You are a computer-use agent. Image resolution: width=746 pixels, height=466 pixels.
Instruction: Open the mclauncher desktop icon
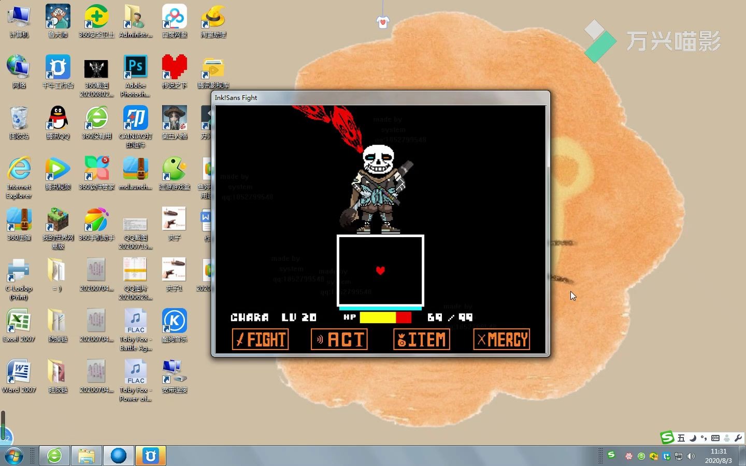coord(136,174)
